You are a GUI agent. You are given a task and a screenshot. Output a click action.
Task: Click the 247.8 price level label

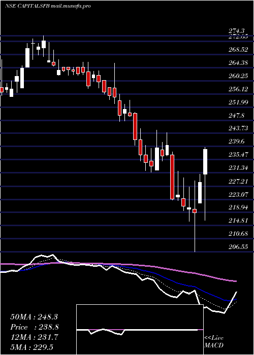click(x=237, y=116)
